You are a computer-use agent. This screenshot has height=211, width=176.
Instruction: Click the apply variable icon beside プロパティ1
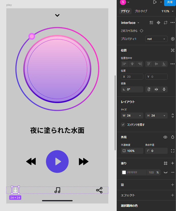[172, 39]
